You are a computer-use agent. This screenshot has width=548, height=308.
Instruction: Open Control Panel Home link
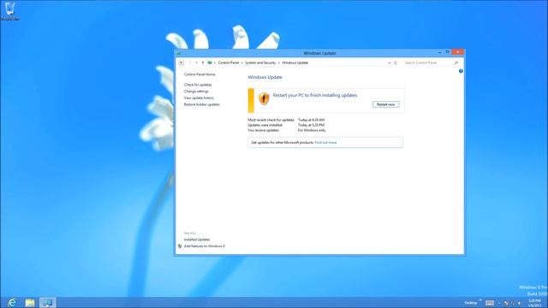click(200, 74)
